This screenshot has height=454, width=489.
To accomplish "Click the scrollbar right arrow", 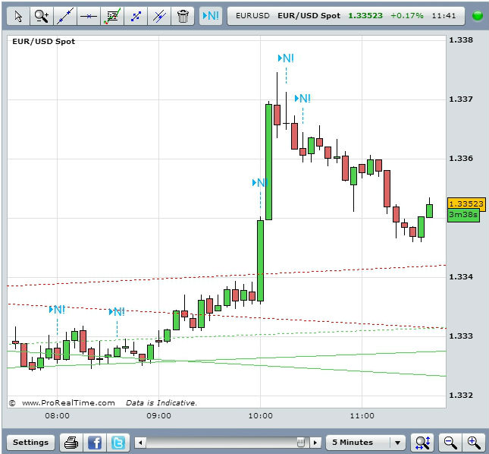I will pyautogui.click(x=315, y=443).
